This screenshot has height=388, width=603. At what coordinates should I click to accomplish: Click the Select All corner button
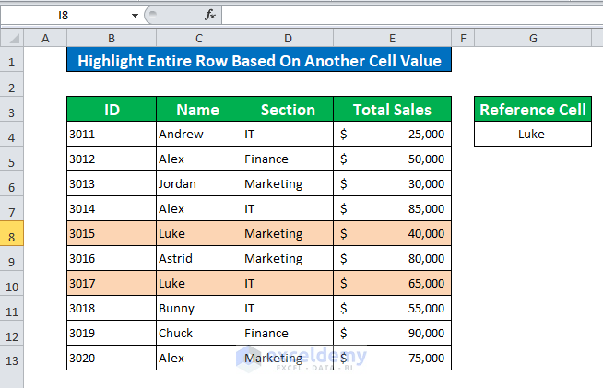(12, 37)
